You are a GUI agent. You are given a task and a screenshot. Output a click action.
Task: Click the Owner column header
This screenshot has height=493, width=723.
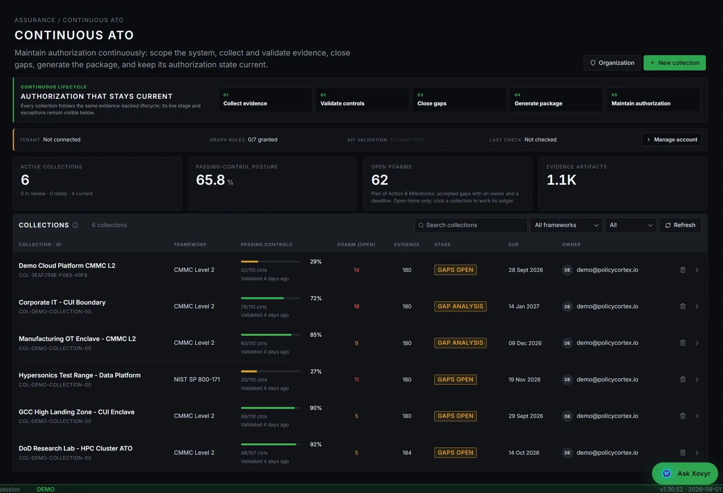tap(571, 244)
